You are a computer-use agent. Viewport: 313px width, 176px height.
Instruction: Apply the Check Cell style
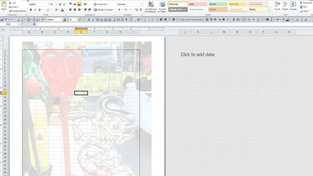pyautogui.click(x=178, y=9)
